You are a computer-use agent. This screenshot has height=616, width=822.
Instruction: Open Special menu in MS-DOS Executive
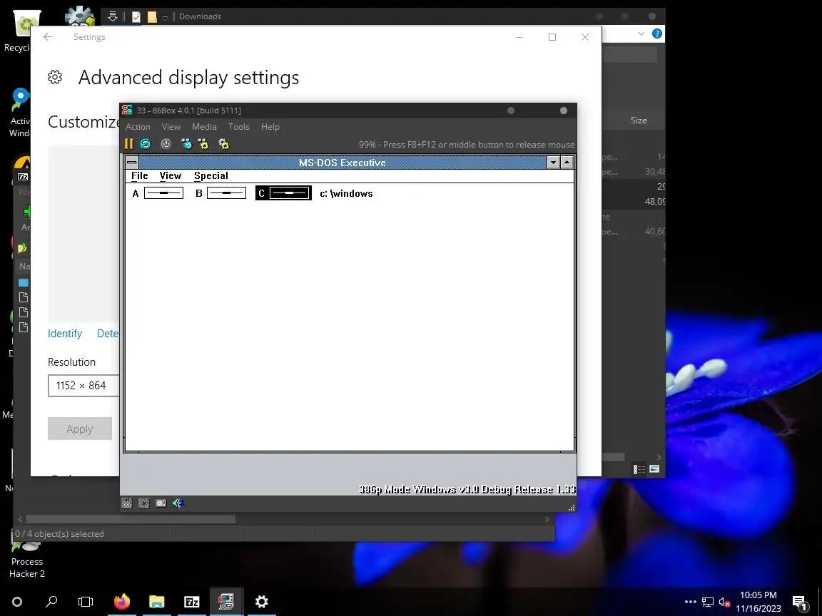coord(211,176)
